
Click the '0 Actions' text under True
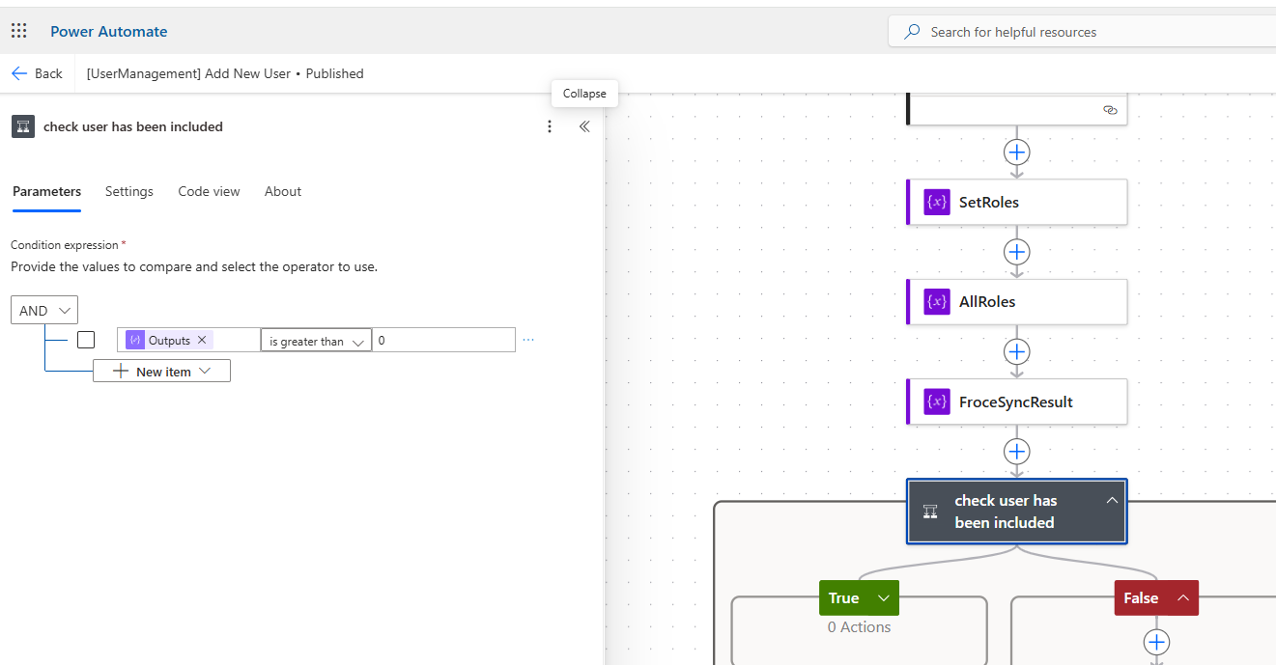860,626
